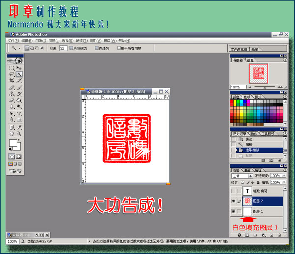Hide 图层 2 using its eye icon
The height and width of the screenshot is (254, 295).
pos(233,201)
